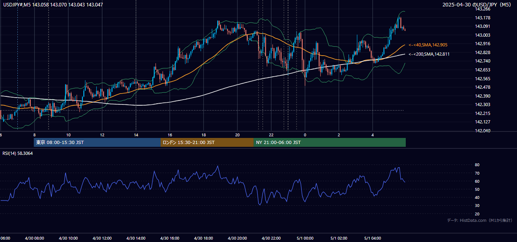Select price scale value 143.091
517x242 pixels.
click(483, 27)
